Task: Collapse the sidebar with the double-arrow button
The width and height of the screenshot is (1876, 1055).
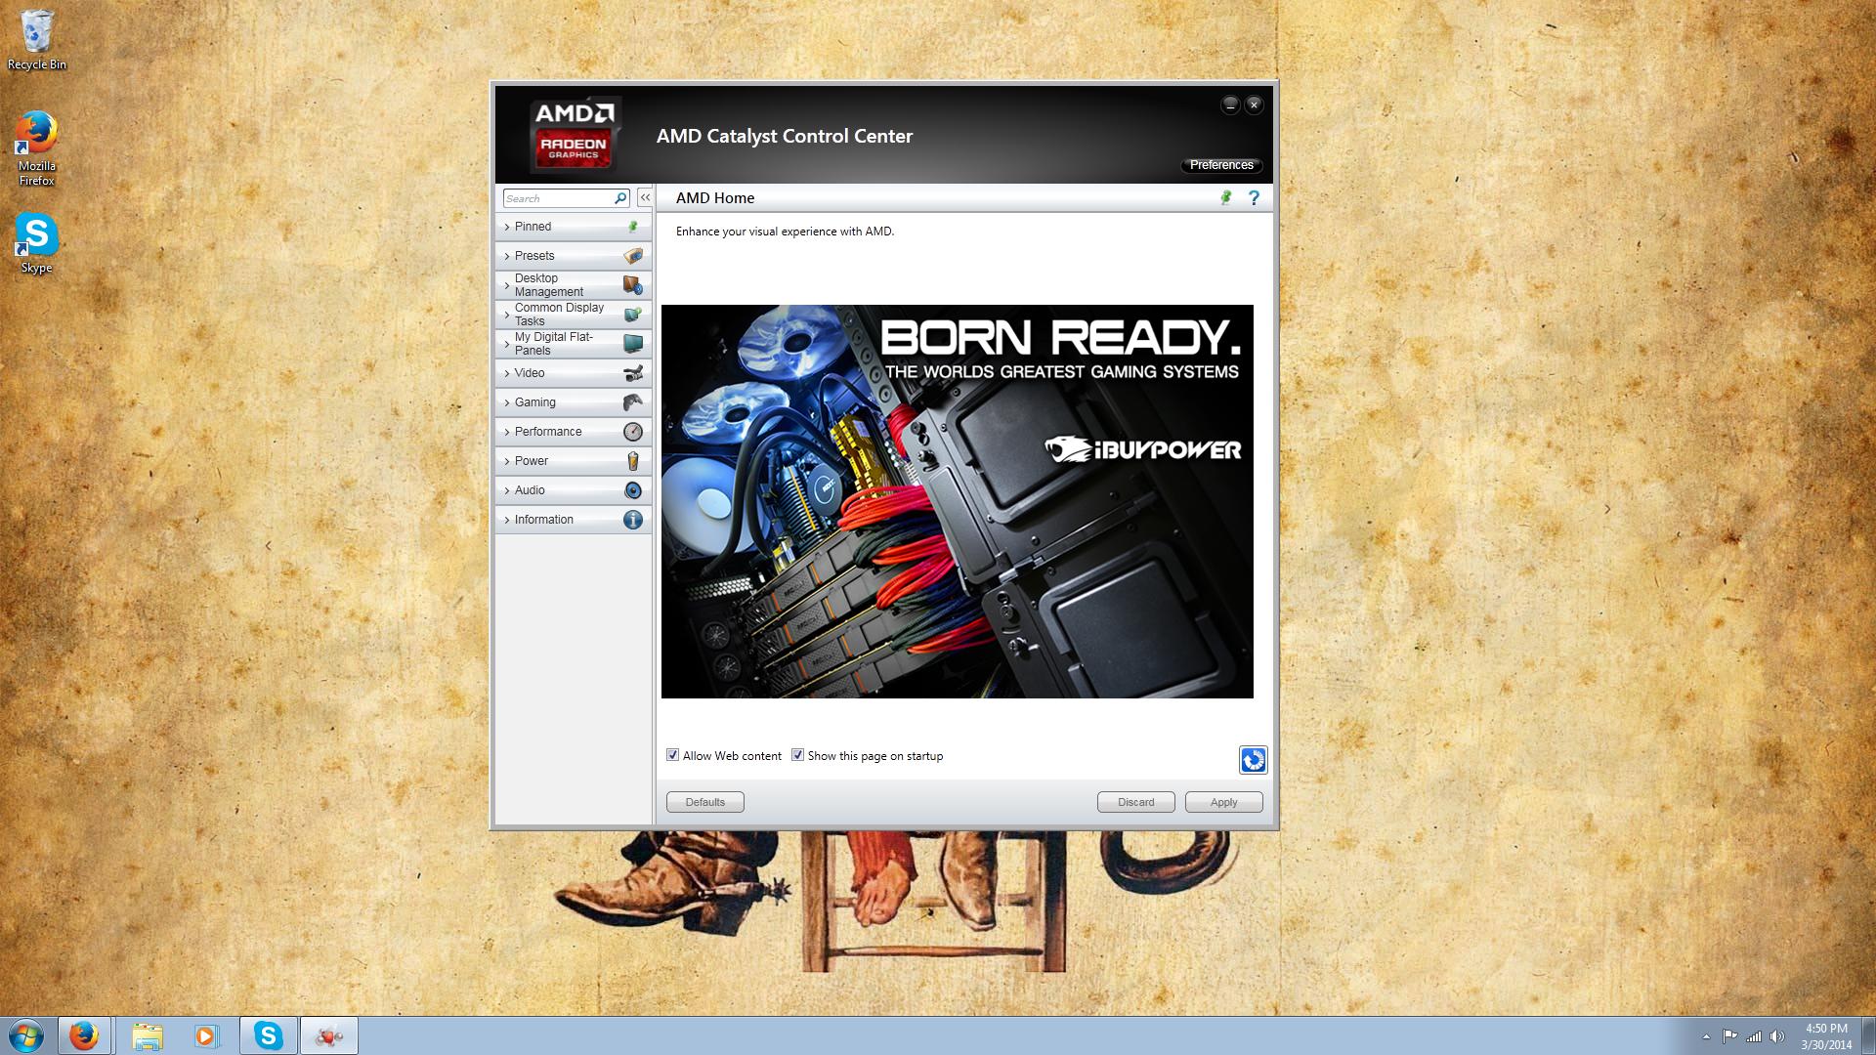Action: [x=645, y=197]
